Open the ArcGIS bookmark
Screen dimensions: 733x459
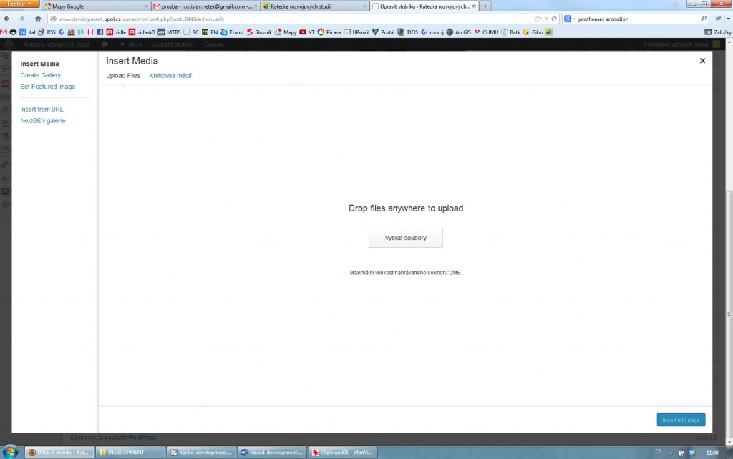[459, 32]
